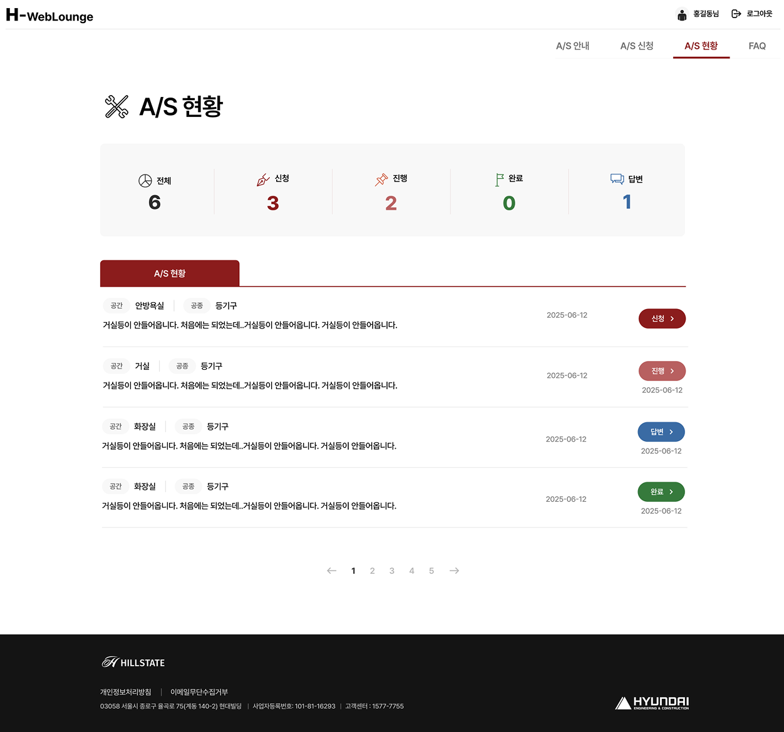
Task: Open the FAQ tab
Action: (x=756, y=46)
